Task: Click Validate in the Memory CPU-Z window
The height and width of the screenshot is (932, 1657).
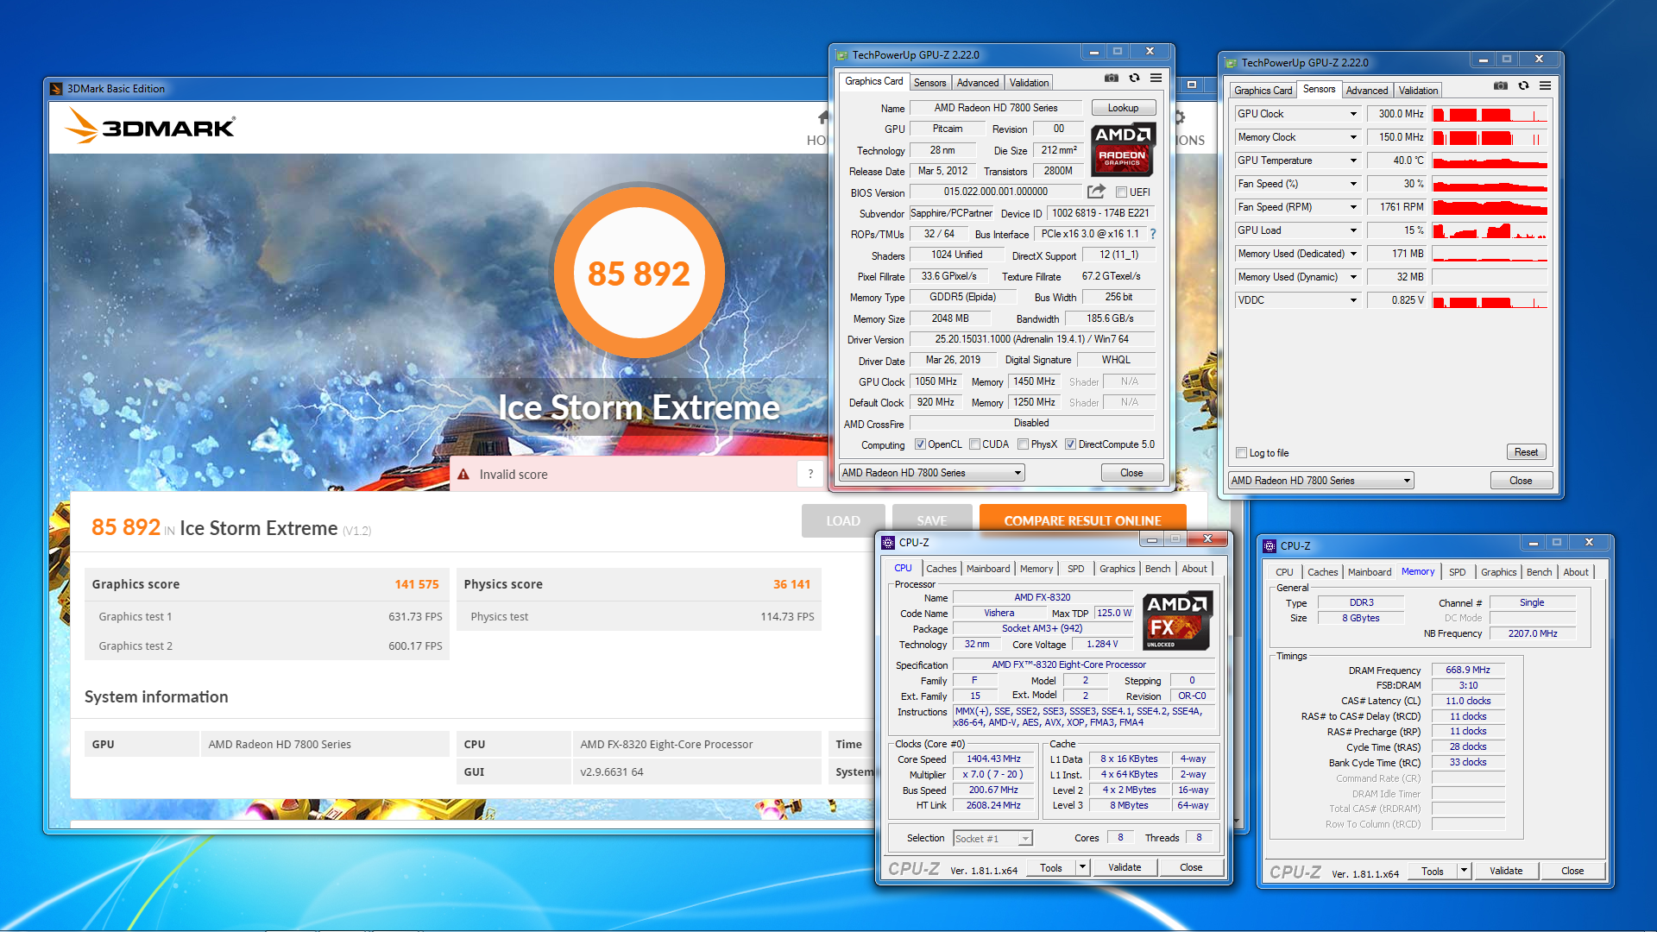Action: (x=1506, y=871)
